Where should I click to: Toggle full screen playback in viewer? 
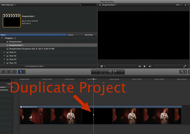point(185,66)
